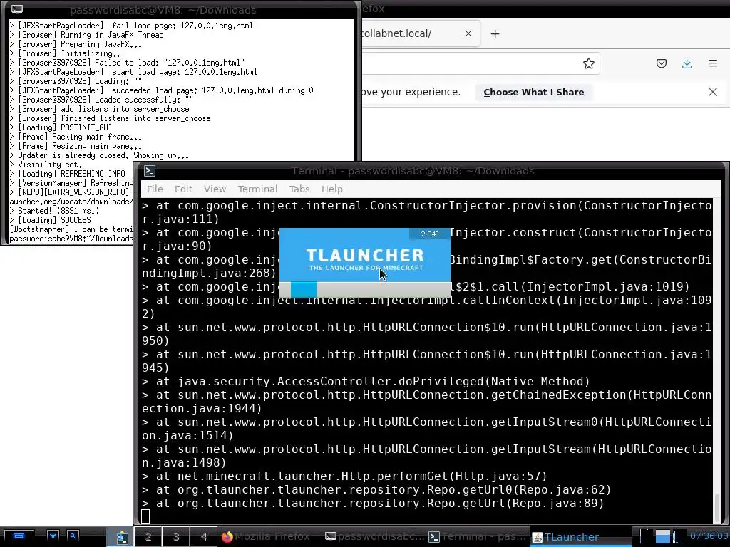The height and width of the screenshot is (547, 730).
Task: Switch to workspace 3 in the pager
Action: click(176, 537)
